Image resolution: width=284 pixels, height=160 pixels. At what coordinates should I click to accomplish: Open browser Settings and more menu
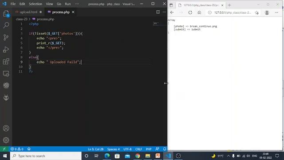276,12
